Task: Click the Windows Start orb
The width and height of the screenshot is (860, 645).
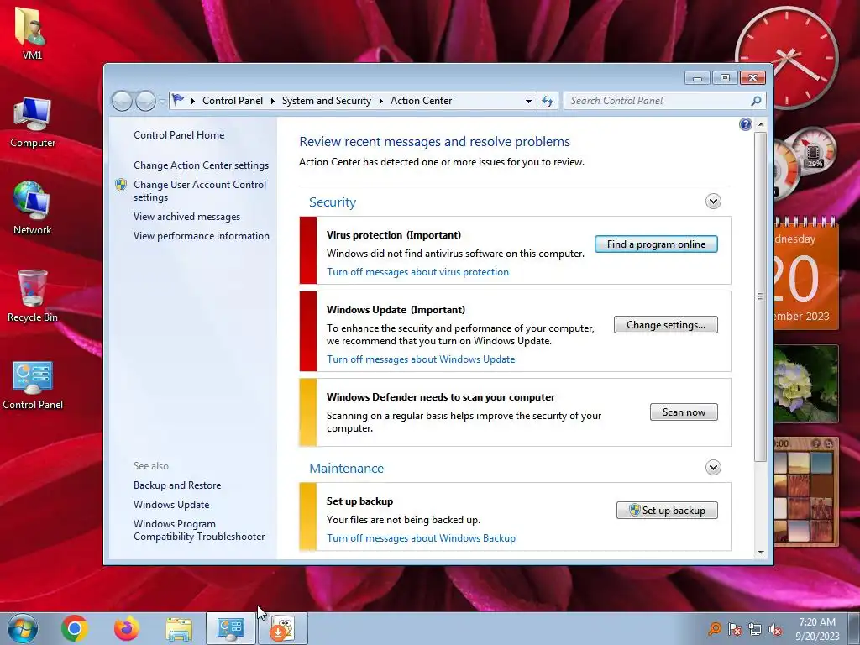Action: coord(22,628)
